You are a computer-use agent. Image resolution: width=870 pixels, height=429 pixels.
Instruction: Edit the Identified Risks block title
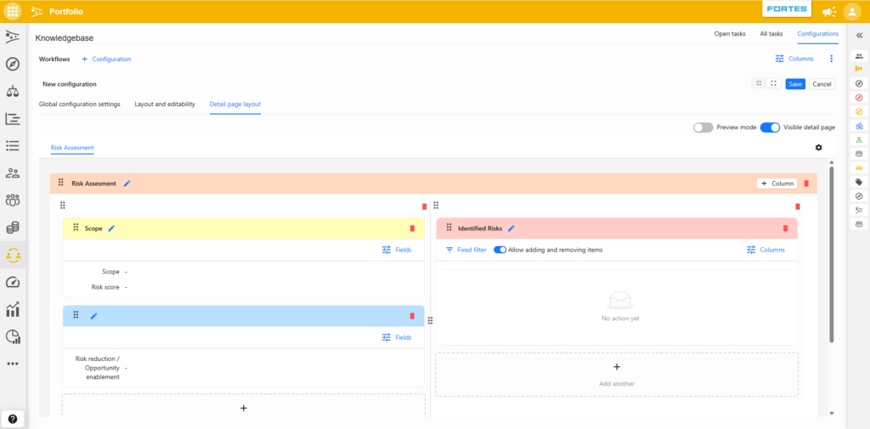(x=511, y=229)
